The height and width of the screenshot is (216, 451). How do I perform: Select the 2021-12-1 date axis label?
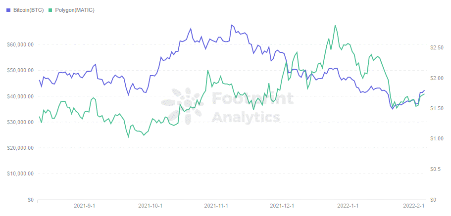point(282,206)
